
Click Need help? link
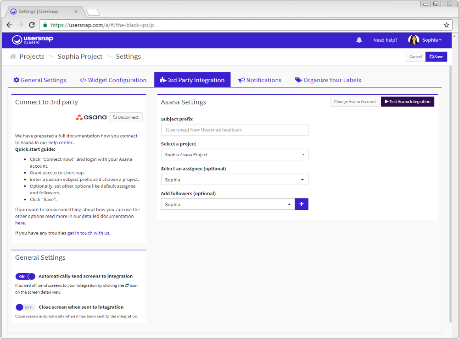point(385,40)
